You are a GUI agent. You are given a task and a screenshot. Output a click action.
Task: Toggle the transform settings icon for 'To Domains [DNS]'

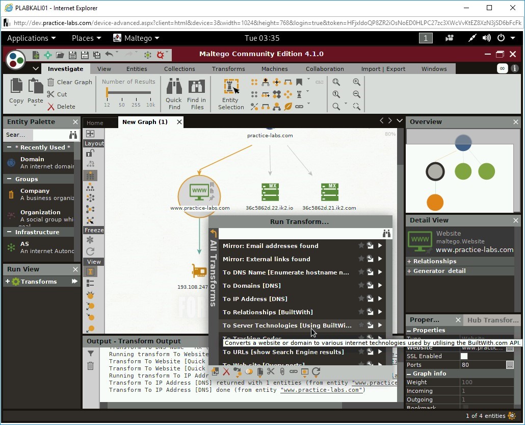(370, 286)
